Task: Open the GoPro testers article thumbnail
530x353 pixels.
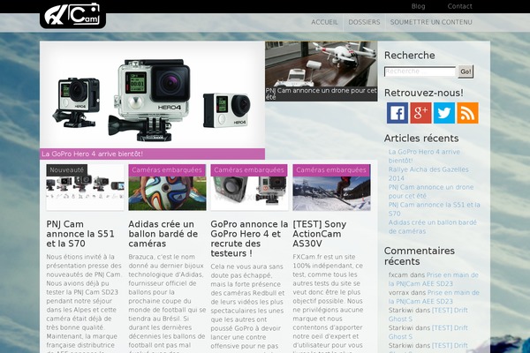Action: [249, 193]
